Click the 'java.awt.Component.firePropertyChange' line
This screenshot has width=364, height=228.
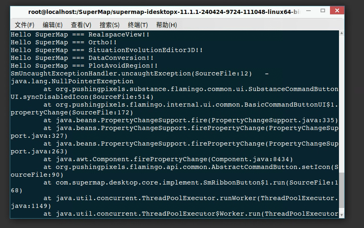point(168,159)
